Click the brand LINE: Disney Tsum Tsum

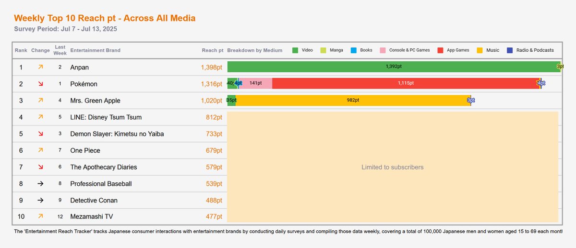tap(106, 117)
